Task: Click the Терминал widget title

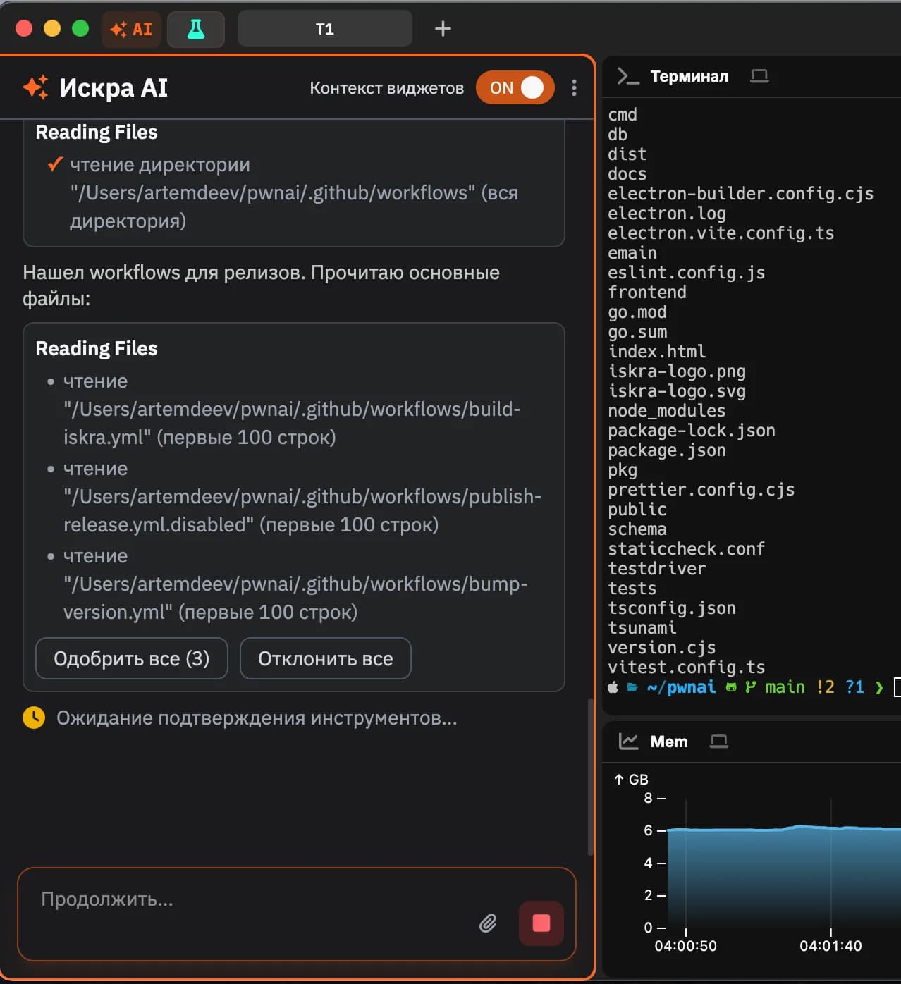Action: point(689,76)
